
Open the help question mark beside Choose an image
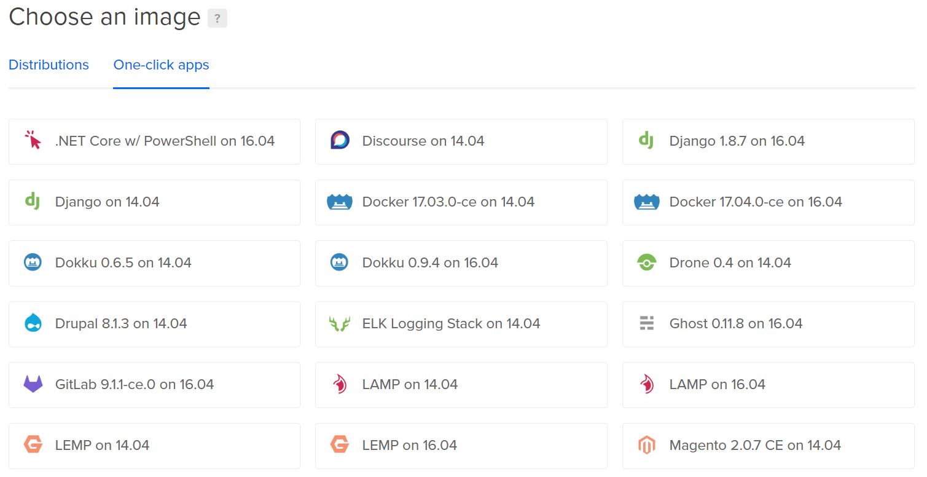[x=217, y=18]
